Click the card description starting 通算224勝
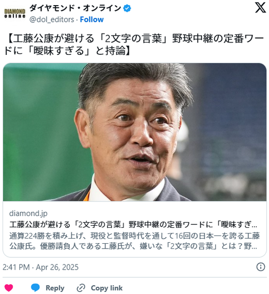This screenshot has width=269, height=294. [134, 241]
